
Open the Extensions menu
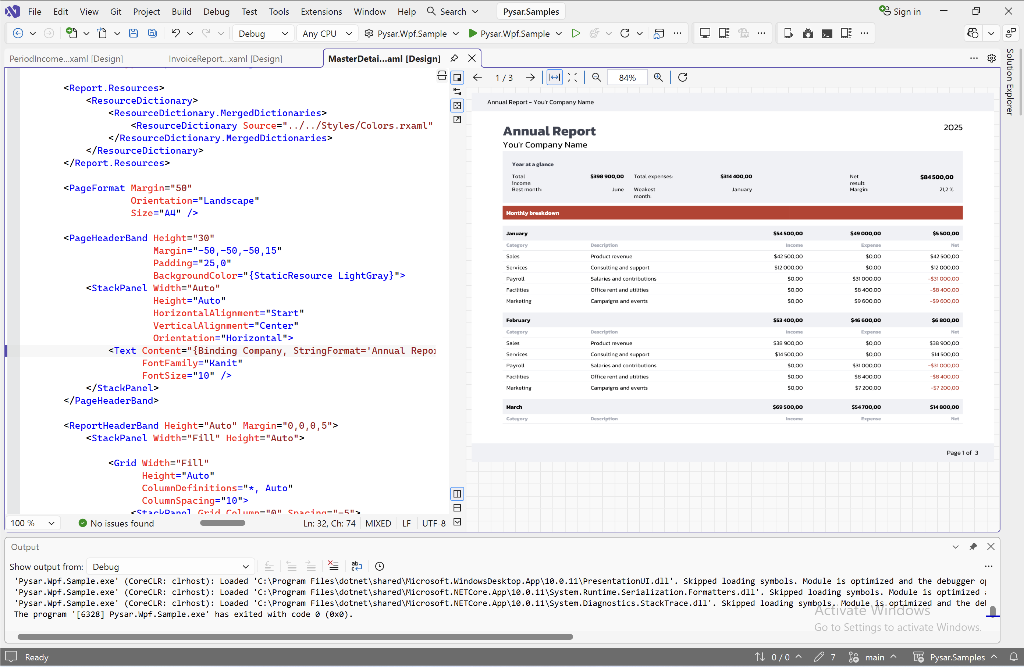point(321,12)
